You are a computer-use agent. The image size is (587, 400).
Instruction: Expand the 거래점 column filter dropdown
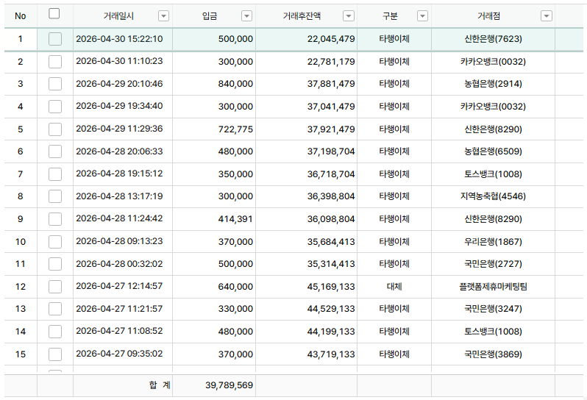[x=547, y=16]
